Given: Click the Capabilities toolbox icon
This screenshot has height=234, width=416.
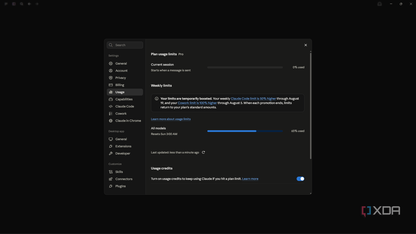Looking at the screenshot, I should (111, 99).
